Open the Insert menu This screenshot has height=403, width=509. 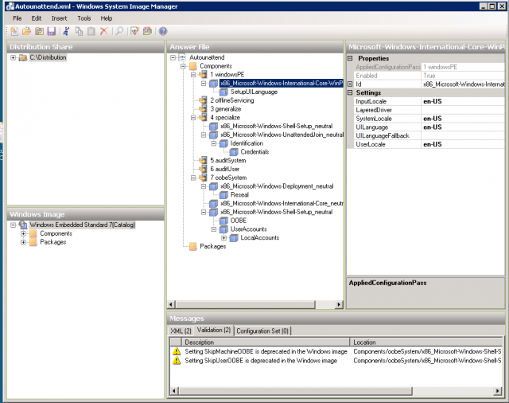[59, 18]
